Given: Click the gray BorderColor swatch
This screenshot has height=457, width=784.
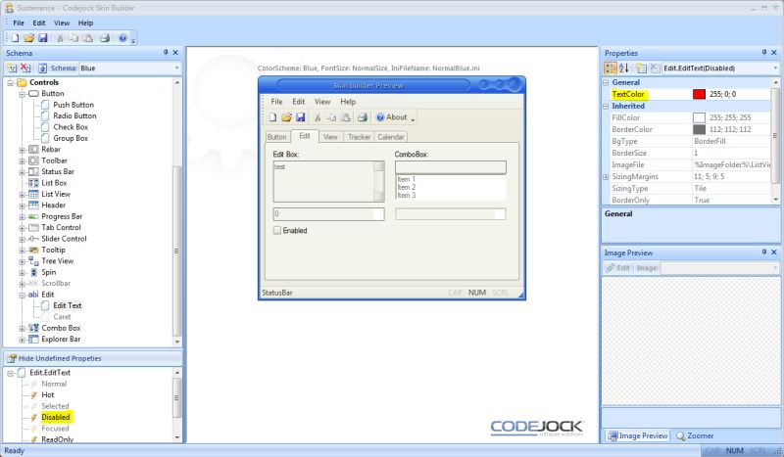Looking at the screenshot, I should (699, 129).
